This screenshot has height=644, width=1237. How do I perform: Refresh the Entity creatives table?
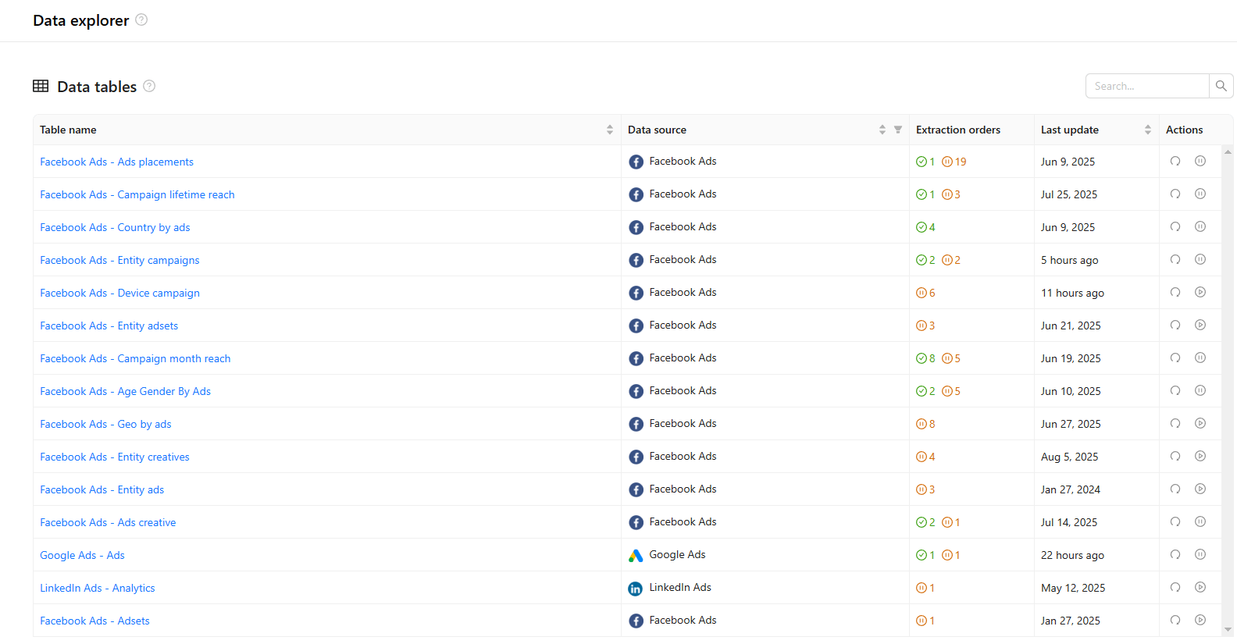(x=1175, y=456)
